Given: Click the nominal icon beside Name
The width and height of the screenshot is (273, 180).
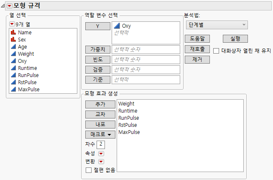Looking at the screenshot, I should 13,32.
